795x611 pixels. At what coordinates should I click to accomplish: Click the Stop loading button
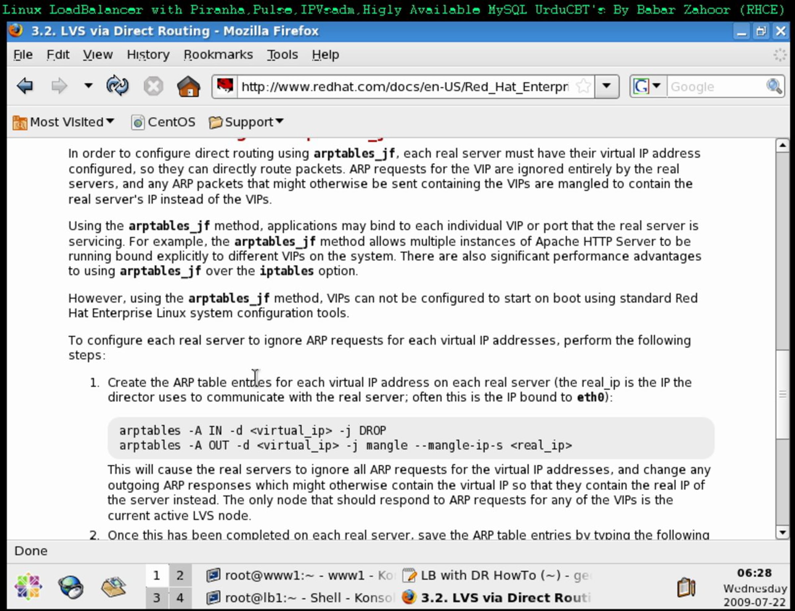153,86
